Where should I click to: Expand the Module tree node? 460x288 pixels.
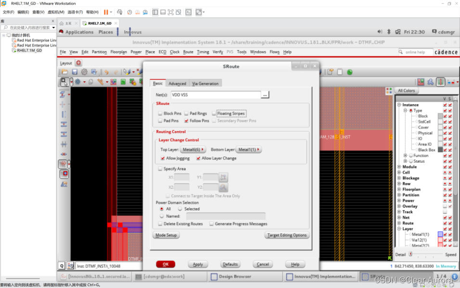[x=399, y=167]
